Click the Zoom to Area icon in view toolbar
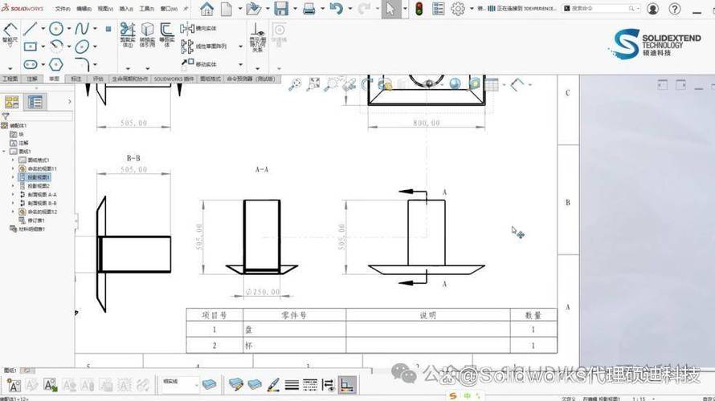Screen dimensions: 715x401 point(314,84)
